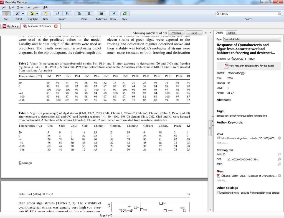Open search options magnifier dropdown
Image resolution: width=284 pixels, height=218 pixels.
click(219, 14)
